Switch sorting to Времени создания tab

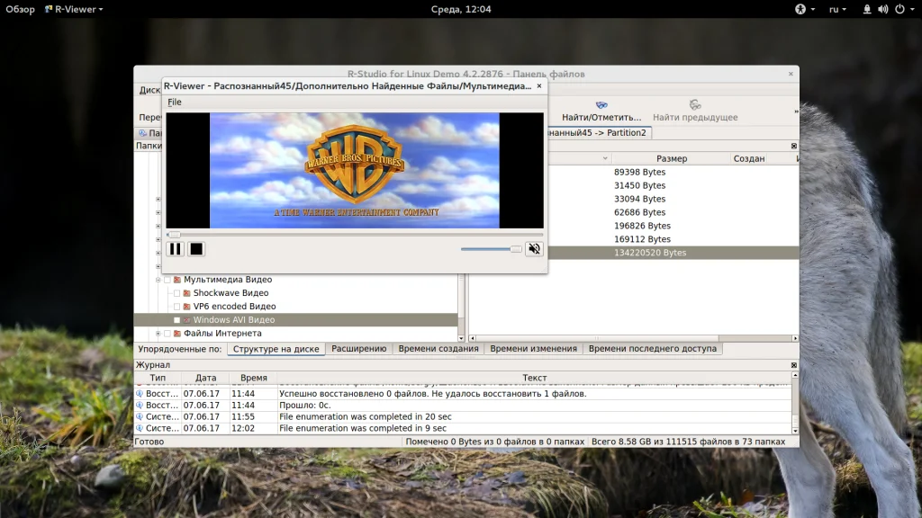[438, 349]
